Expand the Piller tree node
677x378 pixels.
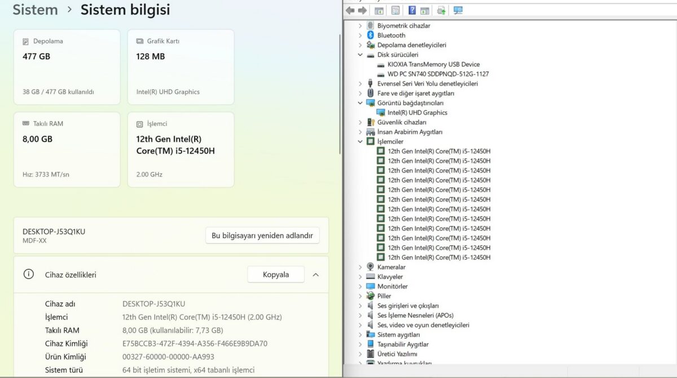point(361,296)
